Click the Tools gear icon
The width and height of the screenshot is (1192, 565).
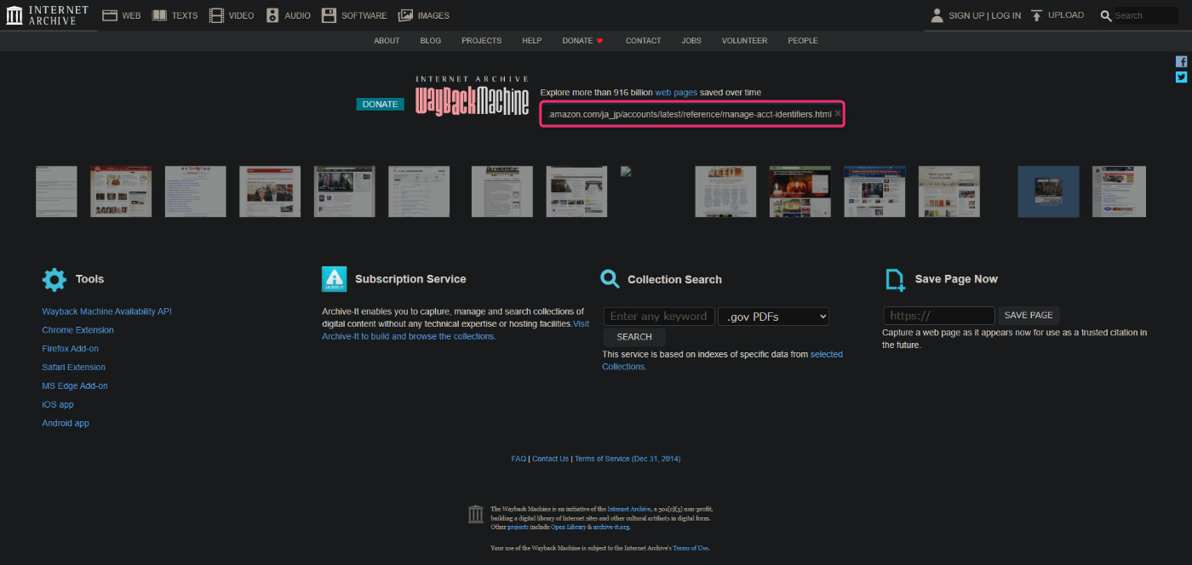coord(54,279)
